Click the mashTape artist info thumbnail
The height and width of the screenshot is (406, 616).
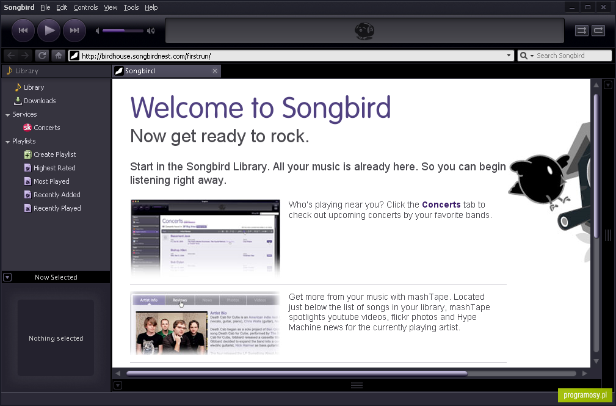[x=205, y=323]
